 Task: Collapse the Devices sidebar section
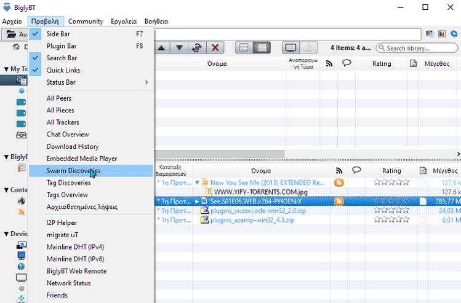[x=6, y=234]
